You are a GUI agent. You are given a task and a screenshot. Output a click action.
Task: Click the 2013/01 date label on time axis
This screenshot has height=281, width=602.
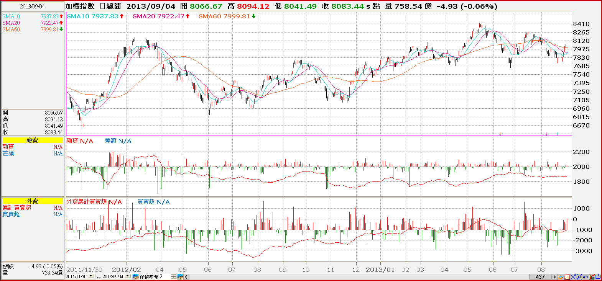tap(380, 270)
